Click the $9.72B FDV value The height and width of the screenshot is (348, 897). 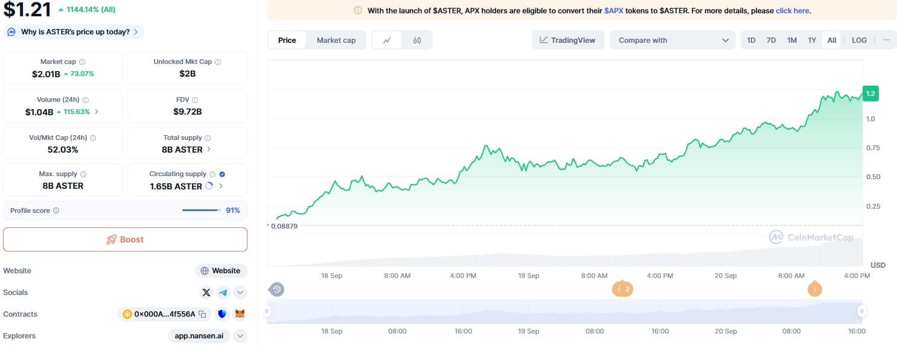[188, 112]
